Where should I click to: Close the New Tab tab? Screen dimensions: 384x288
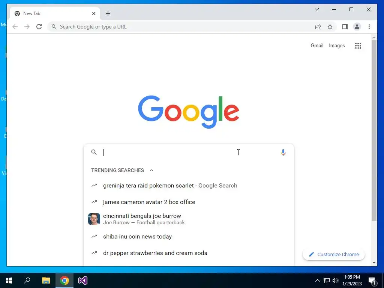(93, 13)
